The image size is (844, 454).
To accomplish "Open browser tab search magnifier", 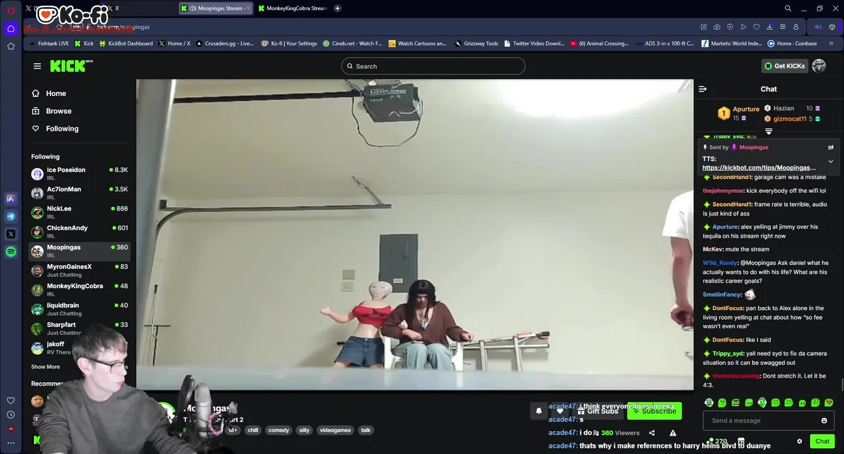I will coord(788,8).
